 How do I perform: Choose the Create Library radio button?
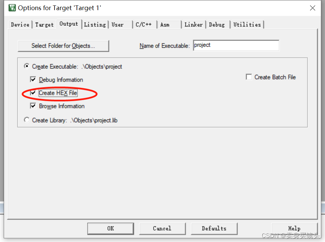26,120
